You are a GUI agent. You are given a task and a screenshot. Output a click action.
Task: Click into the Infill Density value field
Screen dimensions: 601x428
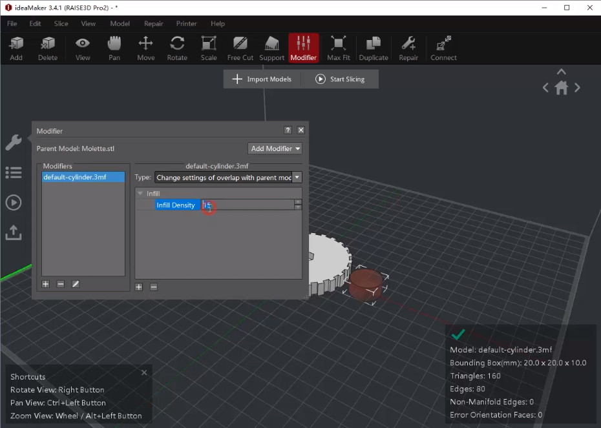point(248,205)
